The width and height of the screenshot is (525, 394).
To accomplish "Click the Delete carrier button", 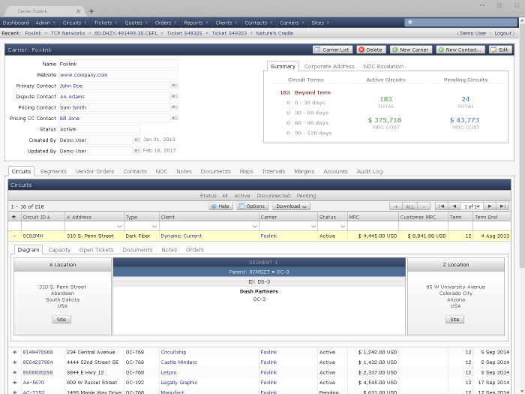I will 370,50.
